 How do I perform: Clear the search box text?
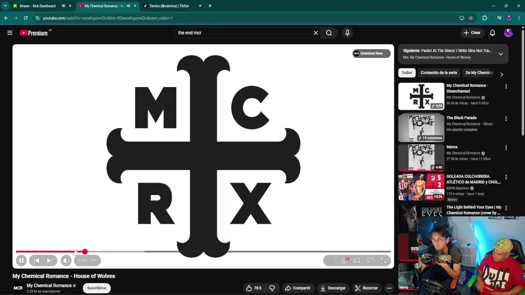316,33
